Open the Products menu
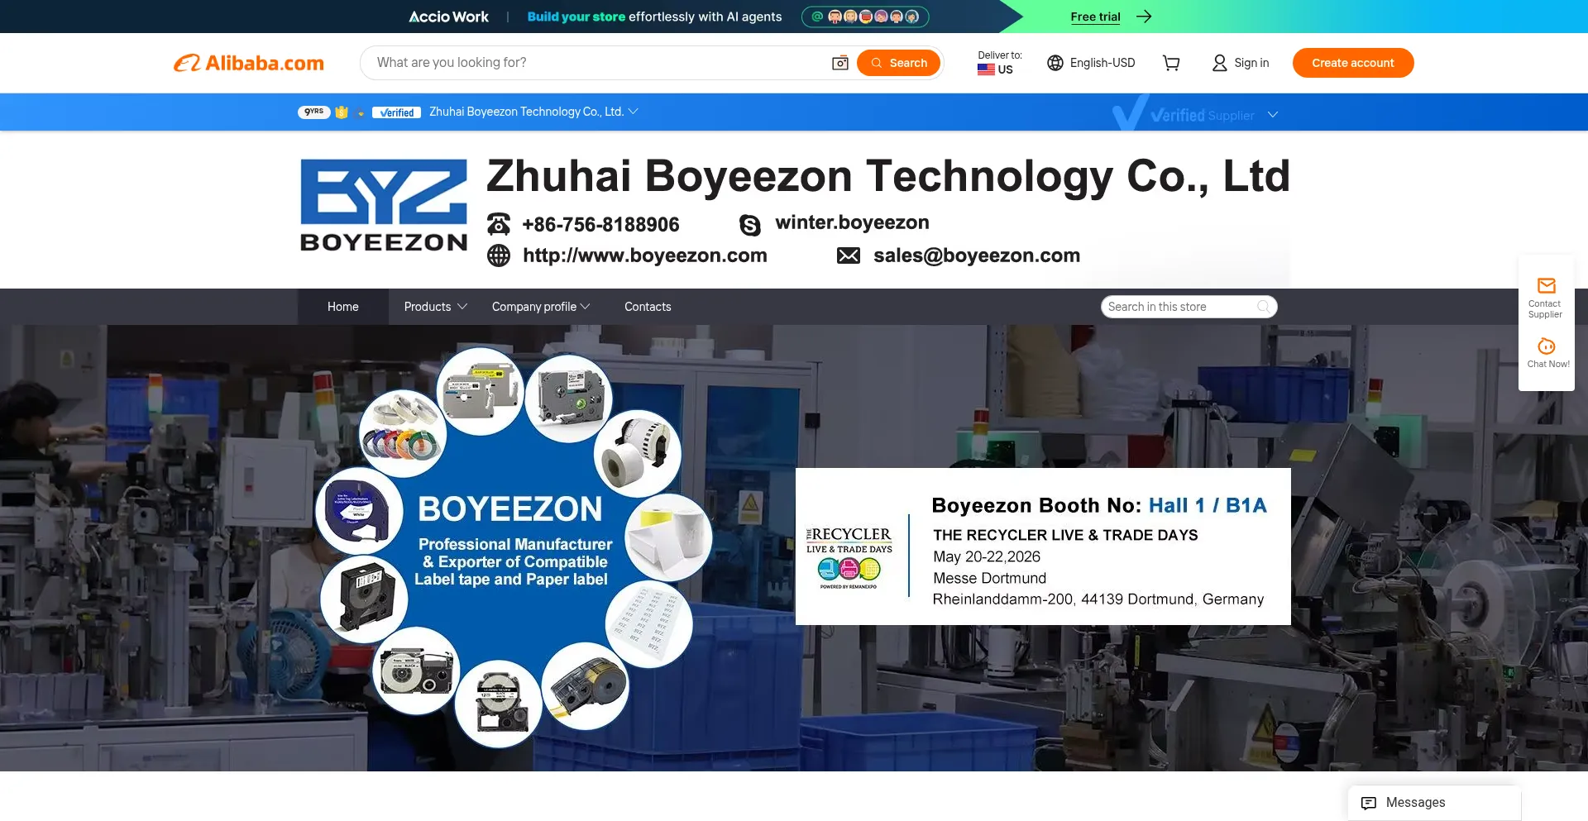 coord(436,307)
